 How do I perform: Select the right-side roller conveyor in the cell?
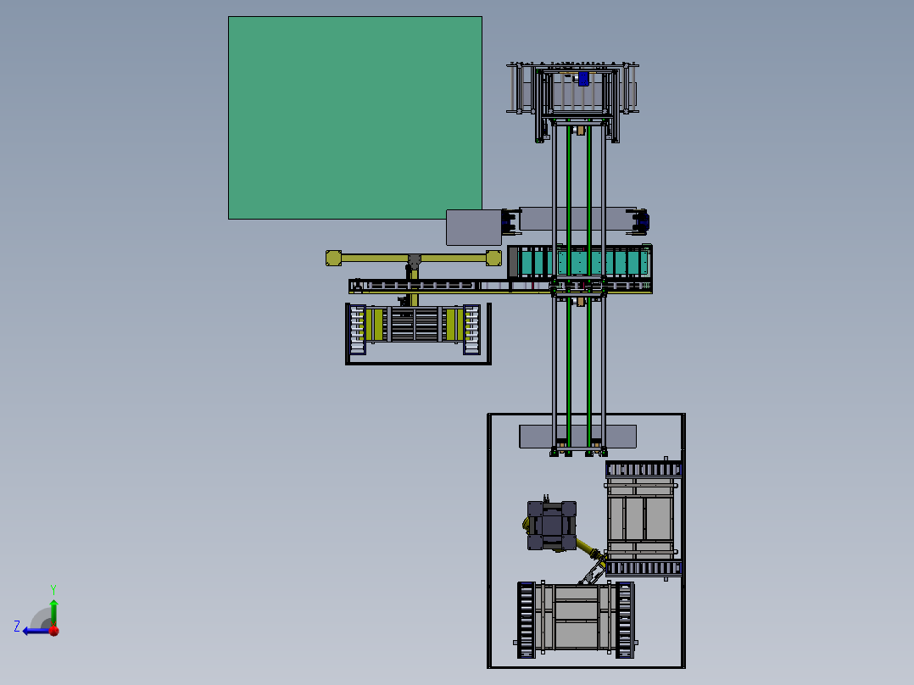644,519
